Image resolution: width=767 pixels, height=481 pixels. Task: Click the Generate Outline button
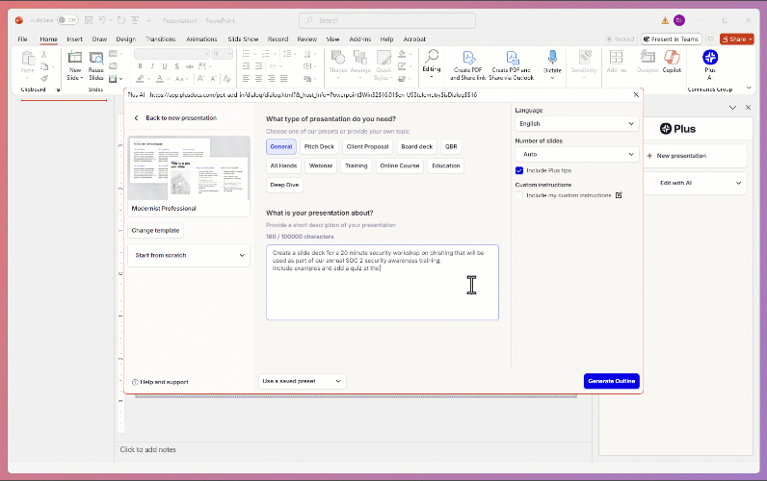coord(611,381)
